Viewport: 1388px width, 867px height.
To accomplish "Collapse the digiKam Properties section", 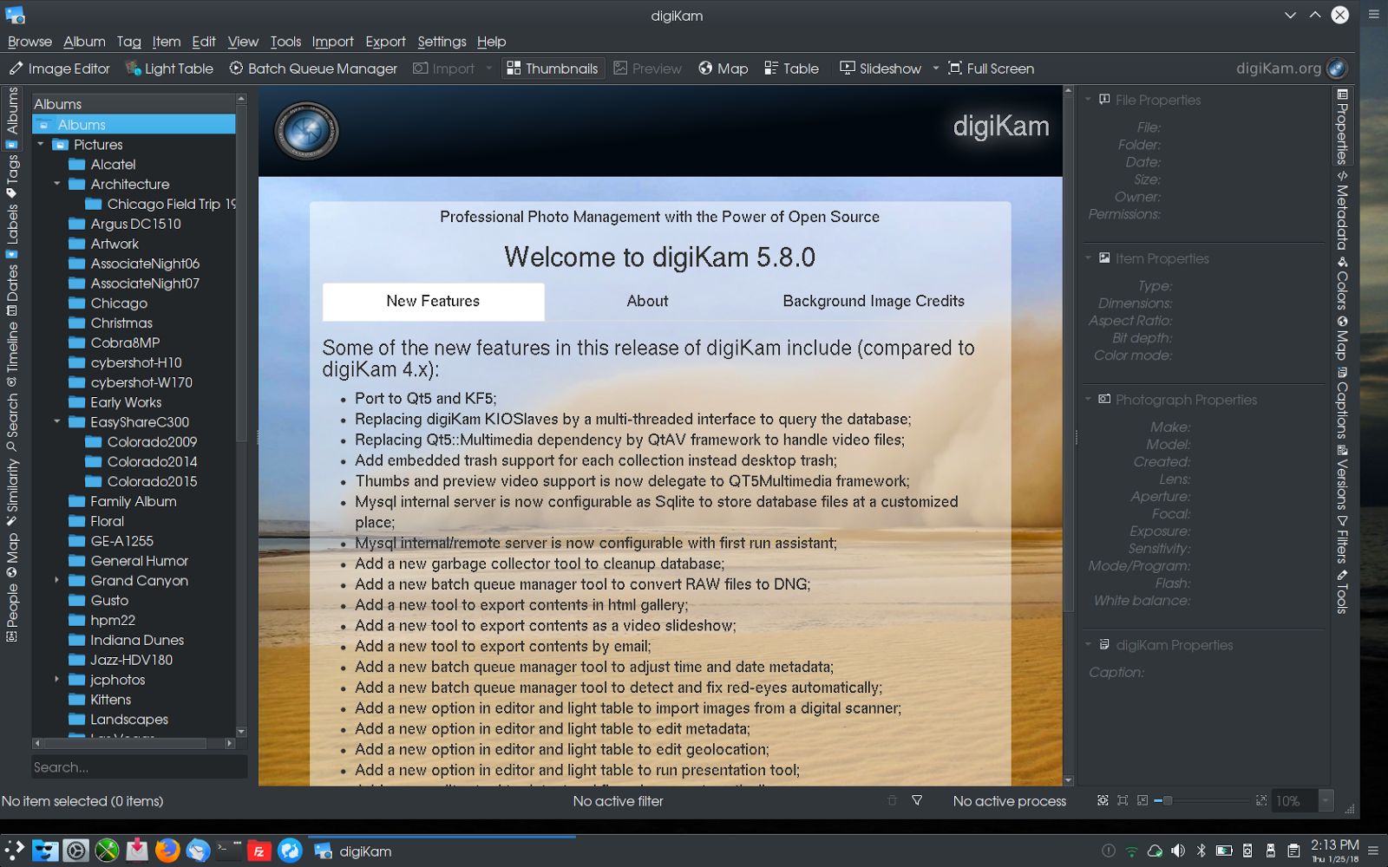I will tap(1088, 645).
